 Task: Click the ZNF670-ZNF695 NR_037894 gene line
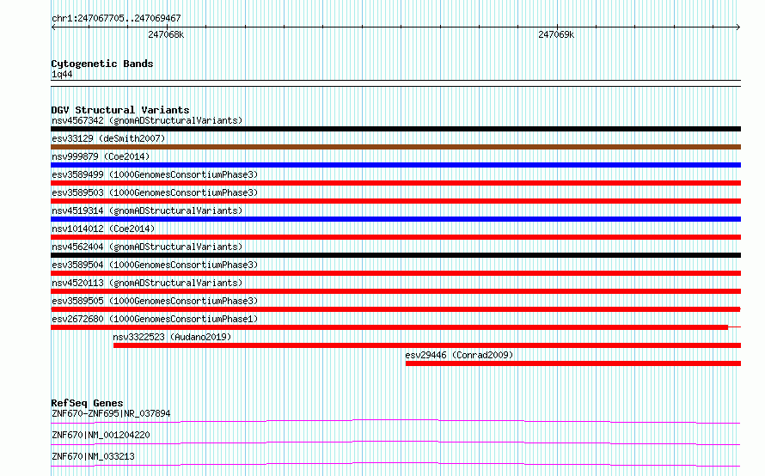(x=395, y=421)
